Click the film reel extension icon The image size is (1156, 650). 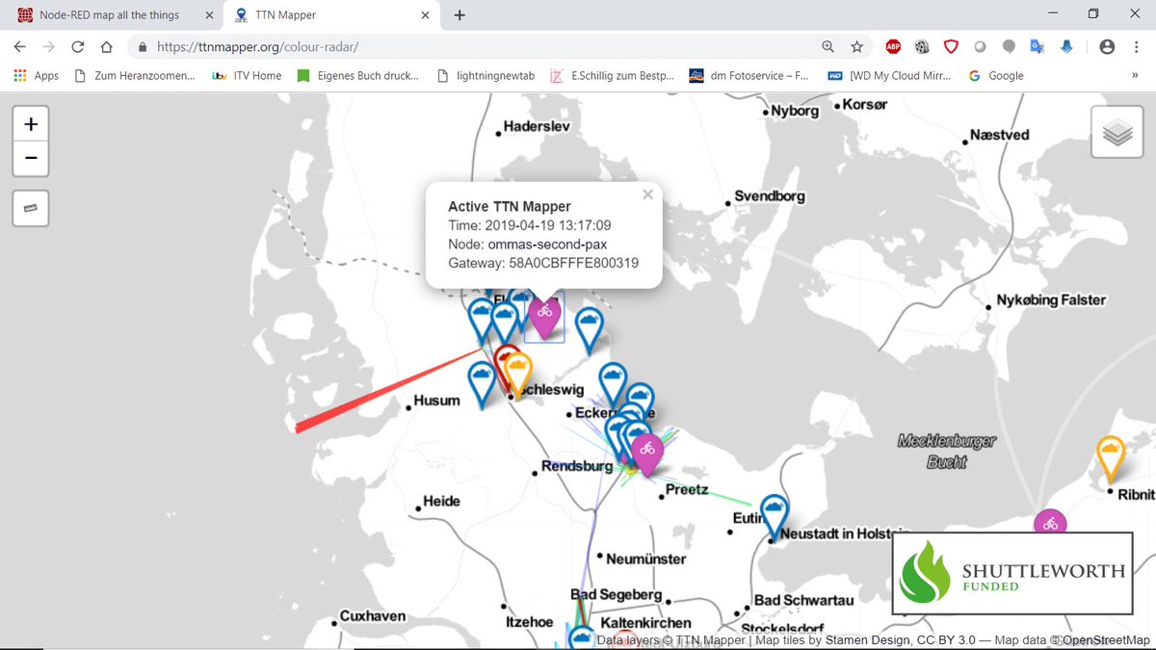[x=922, y=46]
